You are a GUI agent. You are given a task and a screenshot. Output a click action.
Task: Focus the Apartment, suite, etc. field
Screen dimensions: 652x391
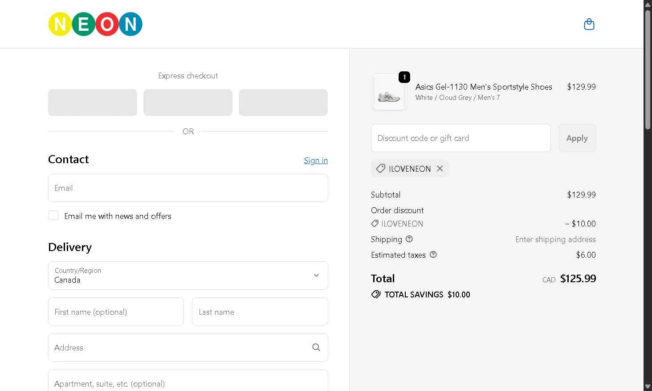[x=188, y=381]
